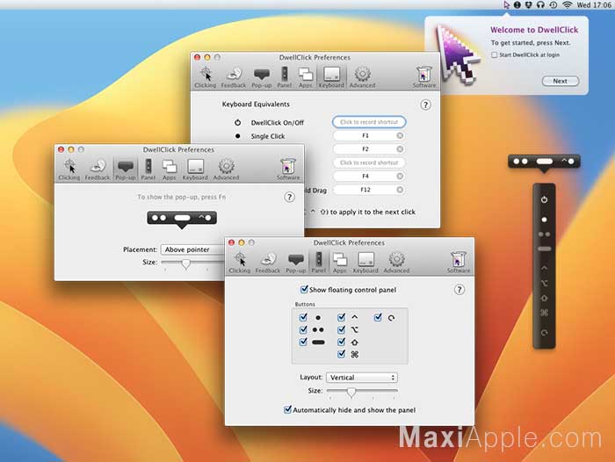
Task: Uncheck the Shift arrow button checkbox
Action: (341, 342)
